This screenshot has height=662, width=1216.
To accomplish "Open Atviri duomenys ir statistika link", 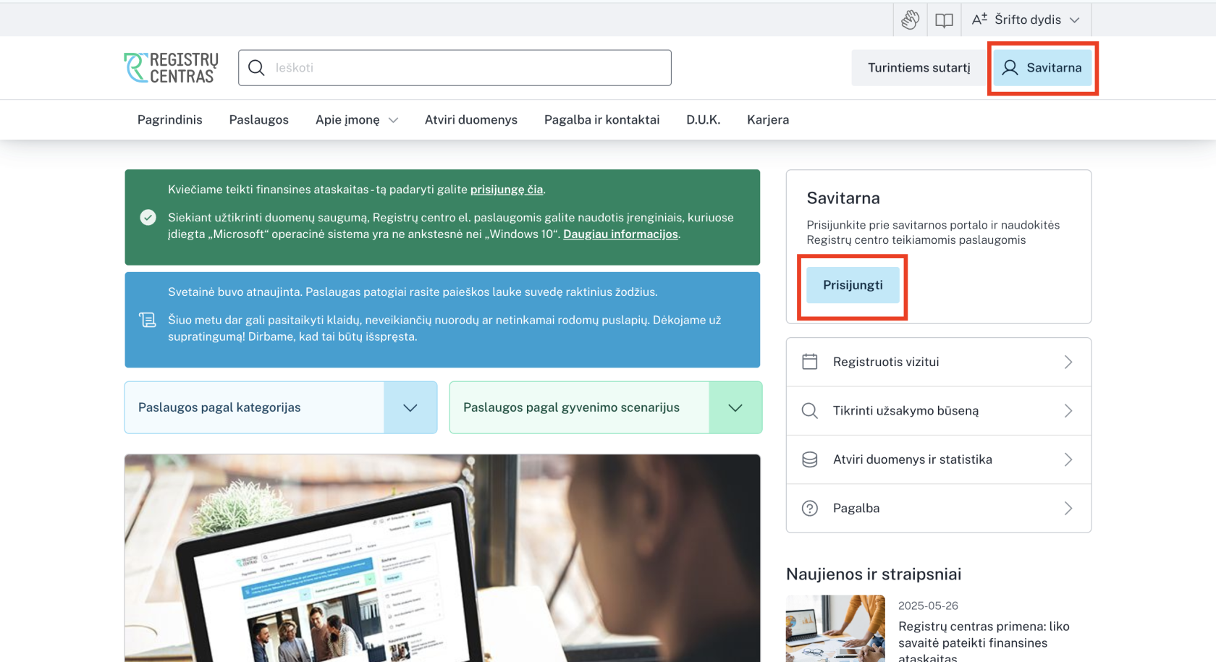I will (x=939, y=459).
